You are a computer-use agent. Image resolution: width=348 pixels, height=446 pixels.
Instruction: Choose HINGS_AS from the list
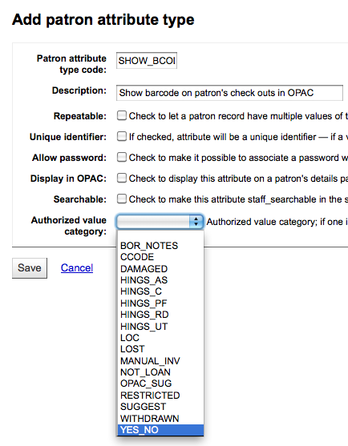(160, 280)
